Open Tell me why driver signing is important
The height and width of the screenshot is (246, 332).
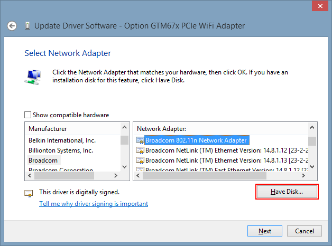pos(94,204)
